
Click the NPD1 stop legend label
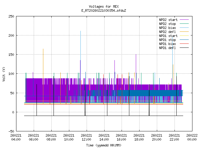tap(167, 40)
